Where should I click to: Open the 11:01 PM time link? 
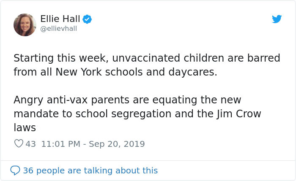click(x=60, y=144)
